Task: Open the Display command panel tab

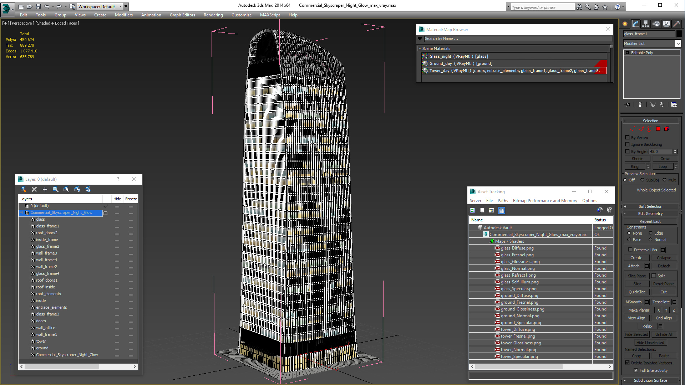Action: [666, 24]
